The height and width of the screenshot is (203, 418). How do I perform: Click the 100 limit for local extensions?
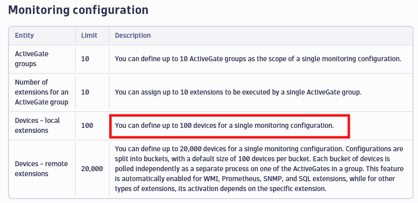coord(87,126)
